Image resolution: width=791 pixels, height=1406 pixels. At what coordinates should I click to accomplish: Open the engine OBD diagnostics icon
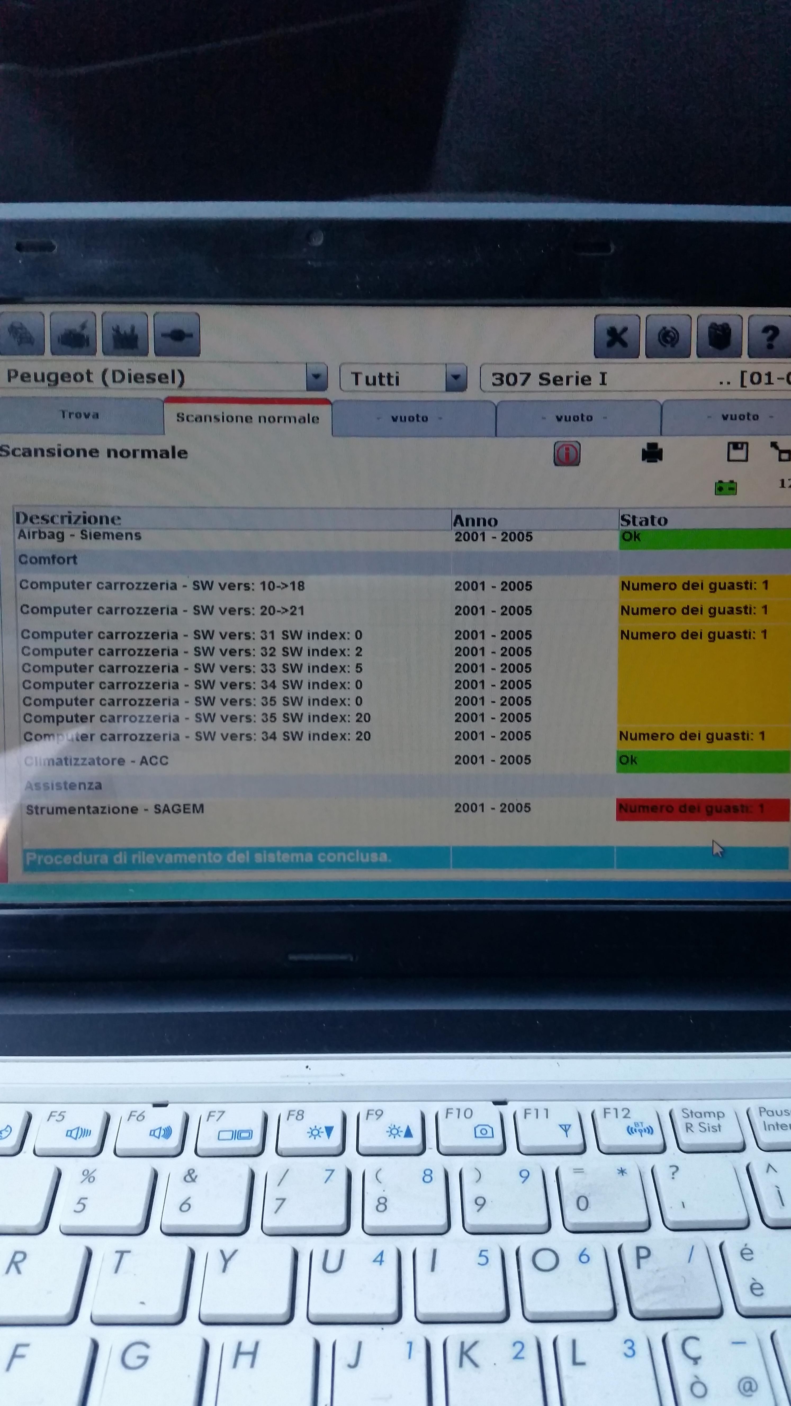(73, 334)
